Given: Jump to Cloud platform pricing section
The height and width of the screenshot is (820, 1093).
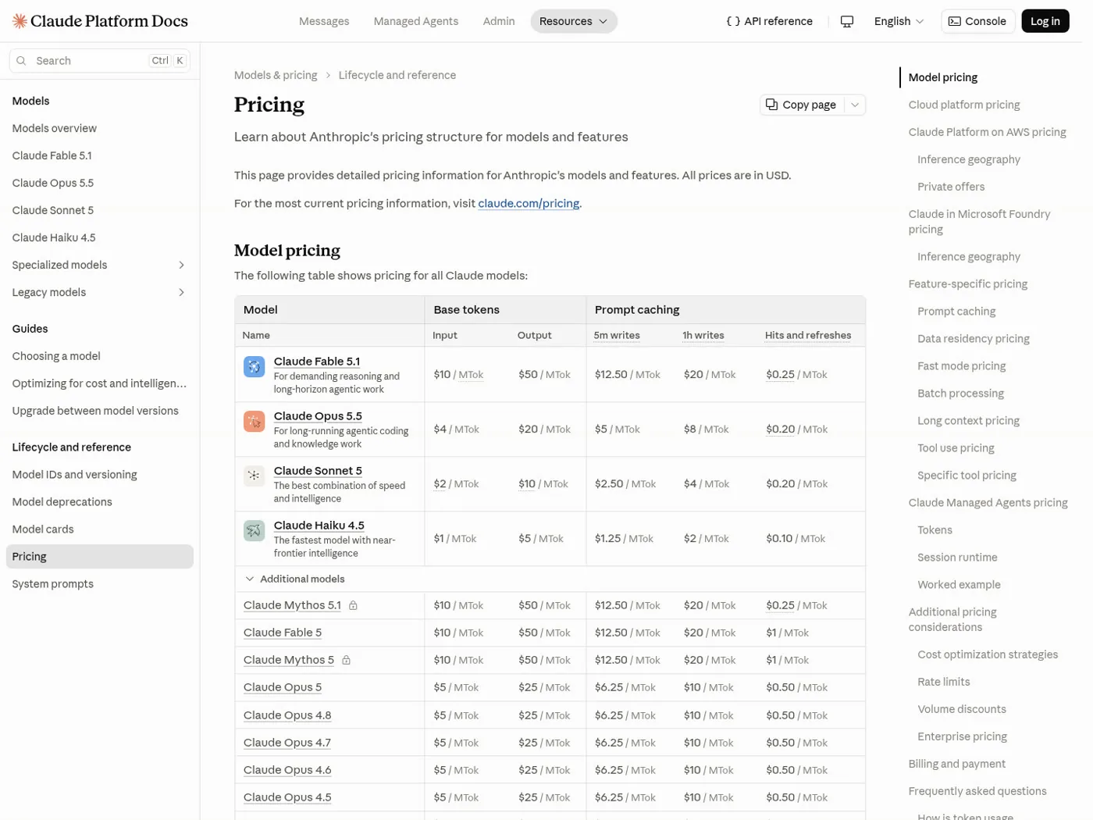Looking at the screenshot, I should (x=964, y=105).
